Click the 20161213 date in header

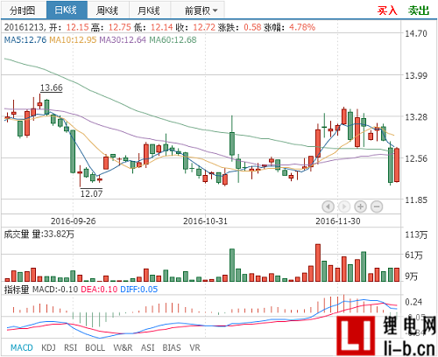pyautogui.click(x=24, y=27)
